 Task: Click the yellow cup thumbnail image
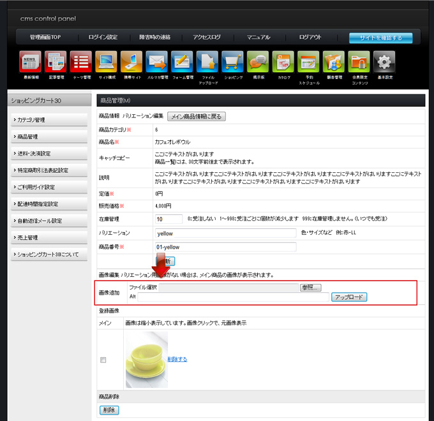coord(146,360)
